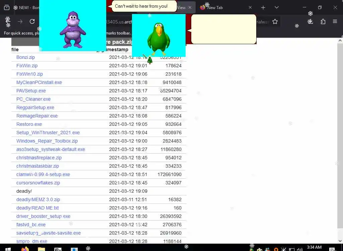Download cursorsnowflakes.zip
This screenshot has height=251, width=343.
coord(38,183)
